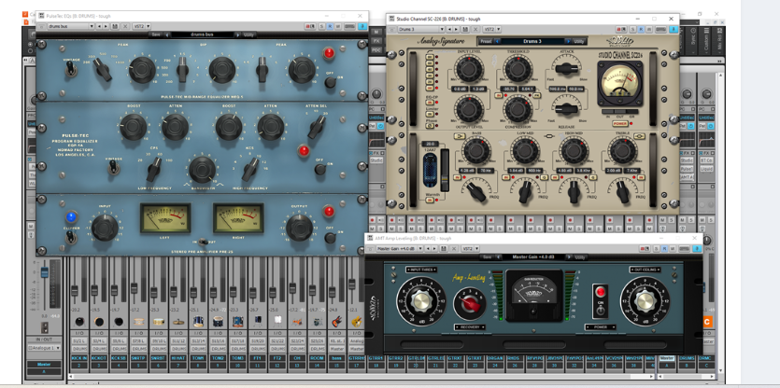Click the red lamp on Pulse-Tec MEQ-5 unit
Viewport: 780px width, 388px height.
(x=328, y=53)
